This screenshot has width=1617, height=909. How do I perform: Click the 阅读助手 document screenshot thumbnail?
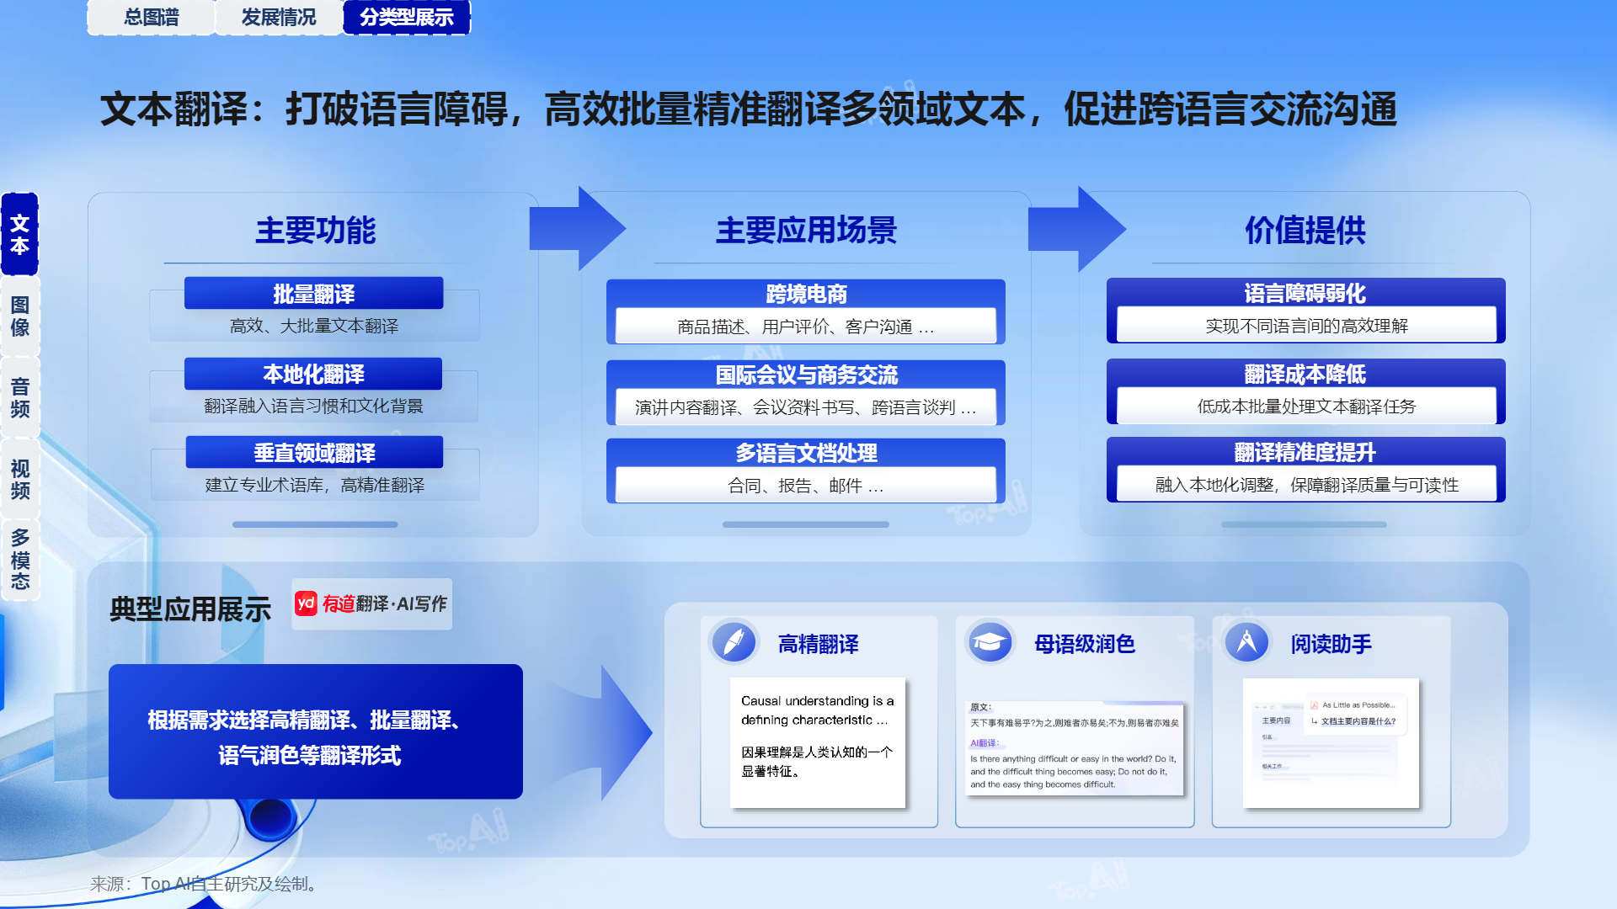click(1331, 742)
